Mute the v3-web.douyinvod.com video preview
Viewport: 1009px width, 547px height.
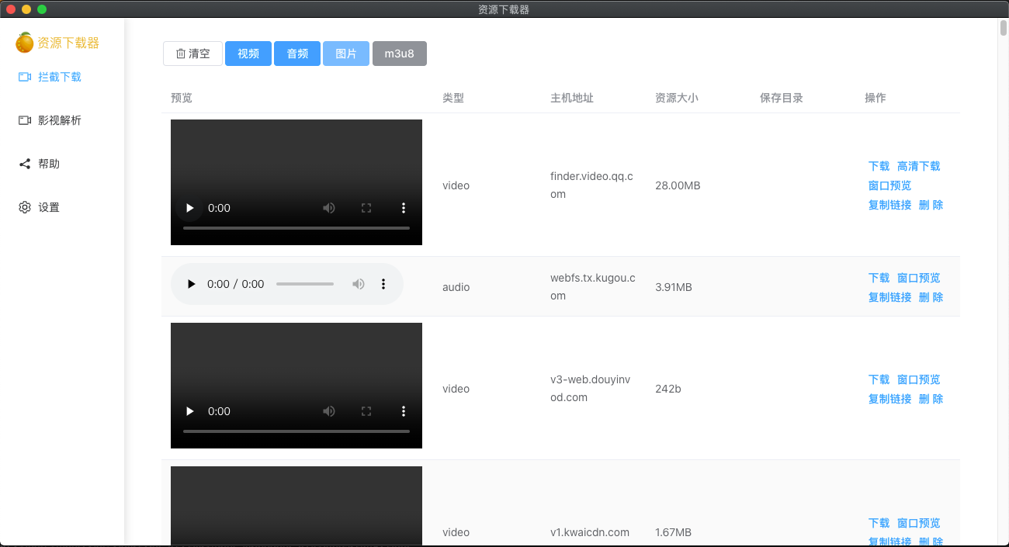click(329, 411)
